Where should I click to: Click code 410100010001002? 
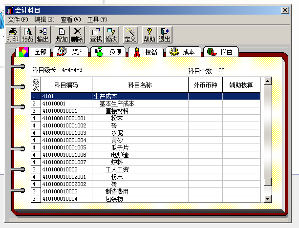pos(64,125)
